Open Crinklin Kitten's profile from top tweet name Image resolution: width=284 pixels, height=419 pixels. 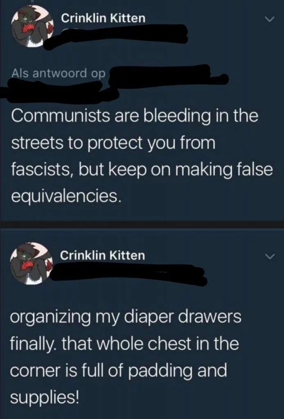pos(103,18)
